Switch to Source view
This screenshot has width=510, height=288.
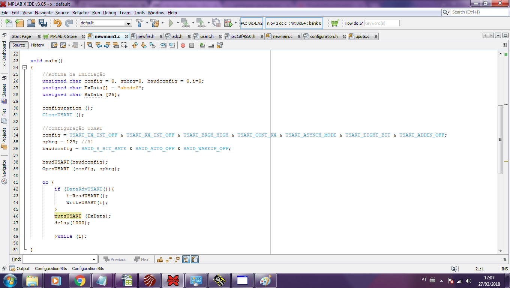18,45
